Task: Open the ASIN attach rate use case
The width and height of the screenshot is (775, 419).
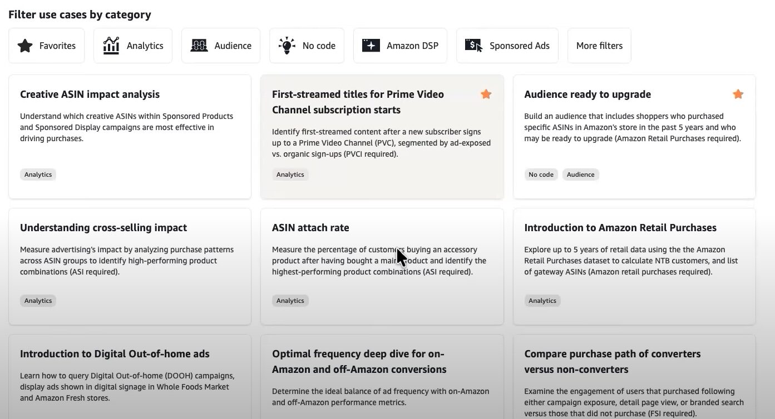Action: (310, 228)
